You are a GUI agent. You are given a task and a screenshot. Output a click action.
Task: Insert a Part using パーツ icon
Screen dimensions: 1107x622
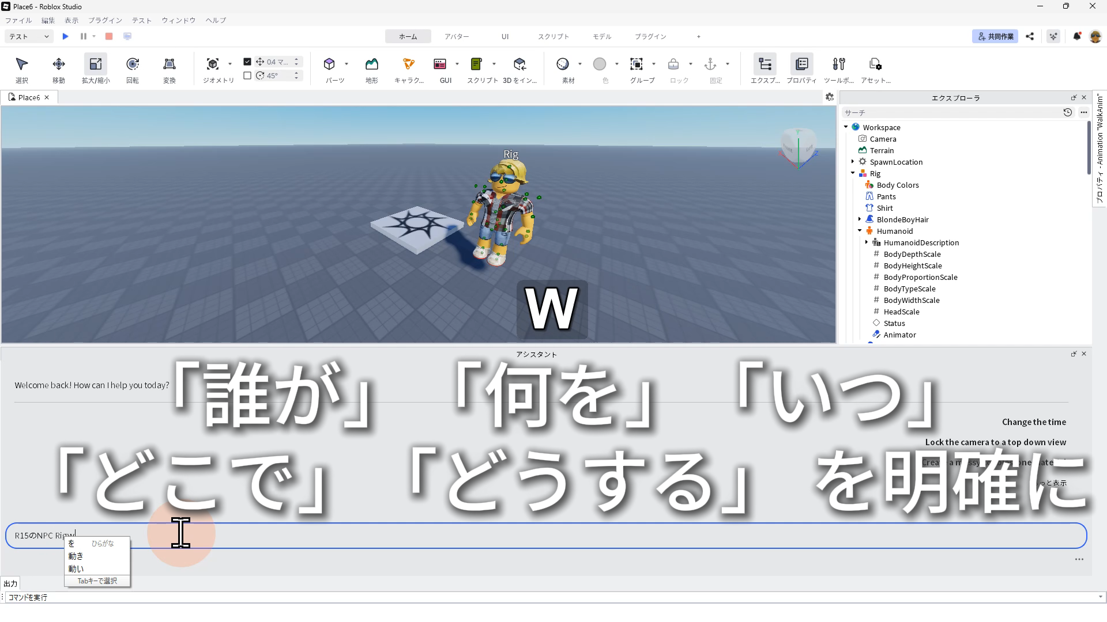329,65
